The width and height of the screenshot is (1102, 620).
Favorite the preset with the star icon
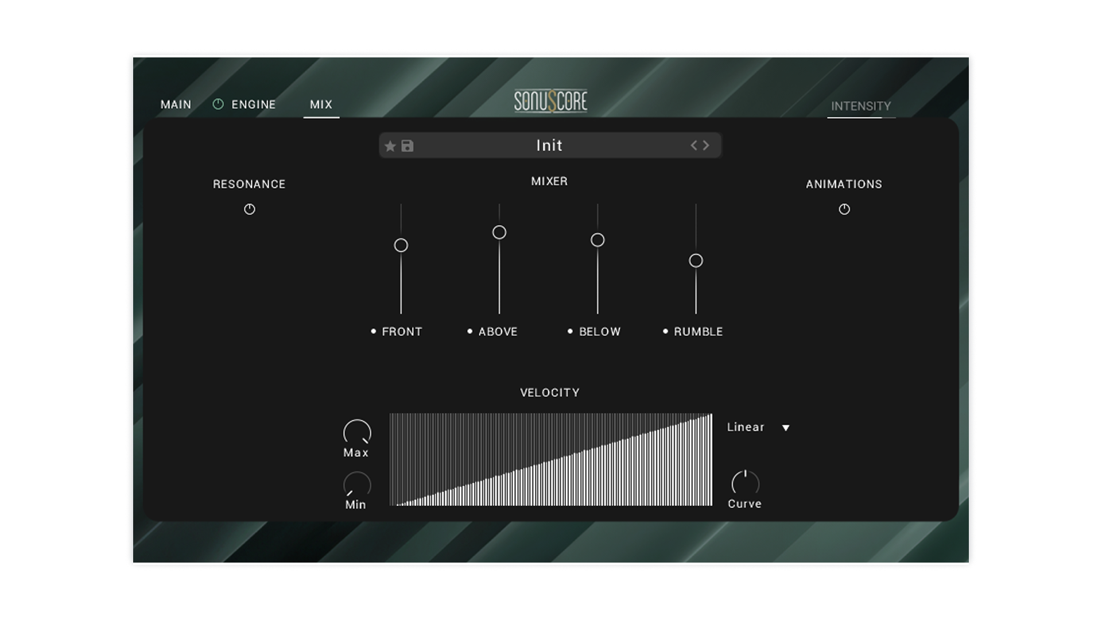390,146
